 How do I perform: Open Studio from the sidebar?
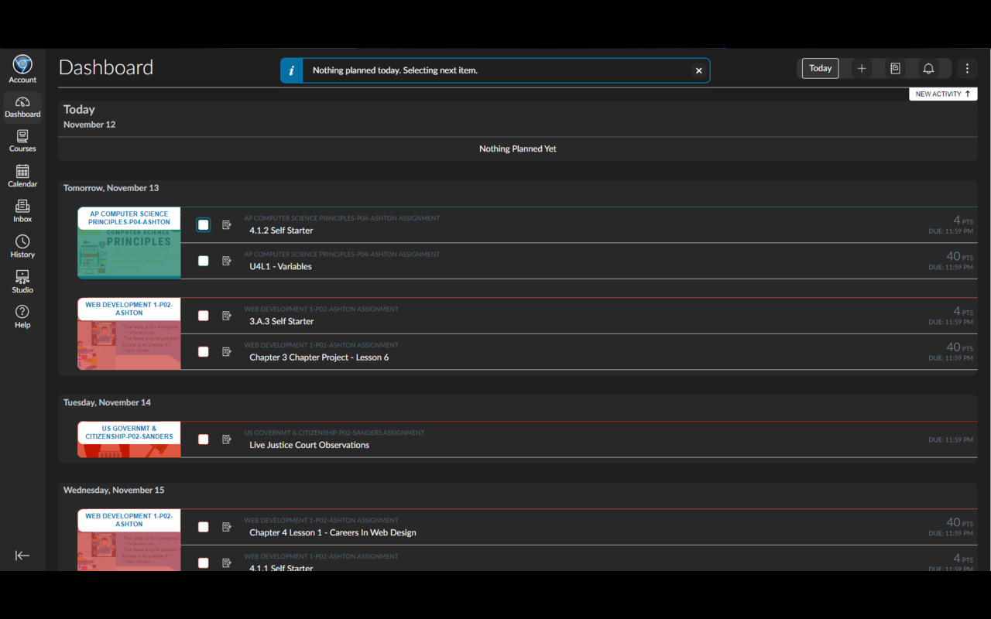[x=22, y=282]
